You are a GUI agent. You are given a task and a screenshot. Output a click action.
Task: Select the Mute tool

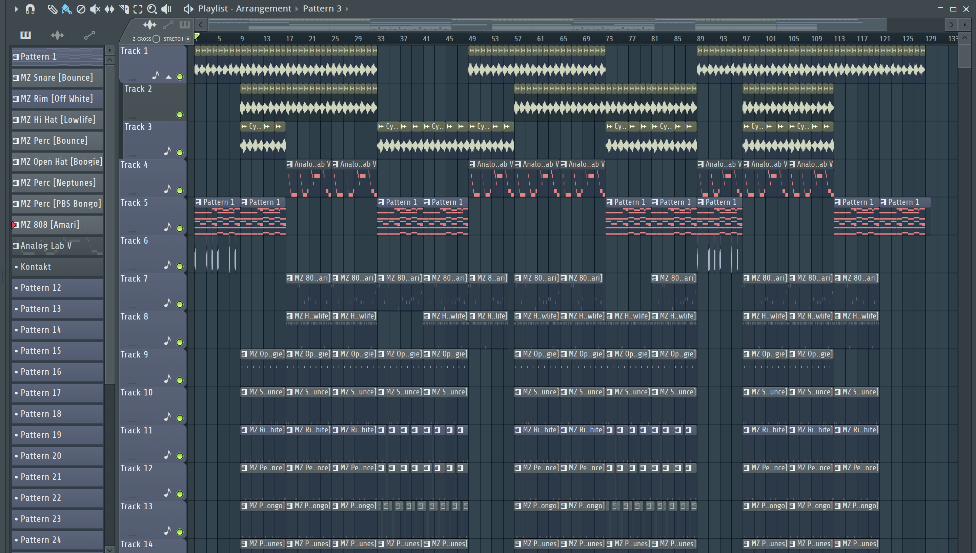tap(95, 9)
